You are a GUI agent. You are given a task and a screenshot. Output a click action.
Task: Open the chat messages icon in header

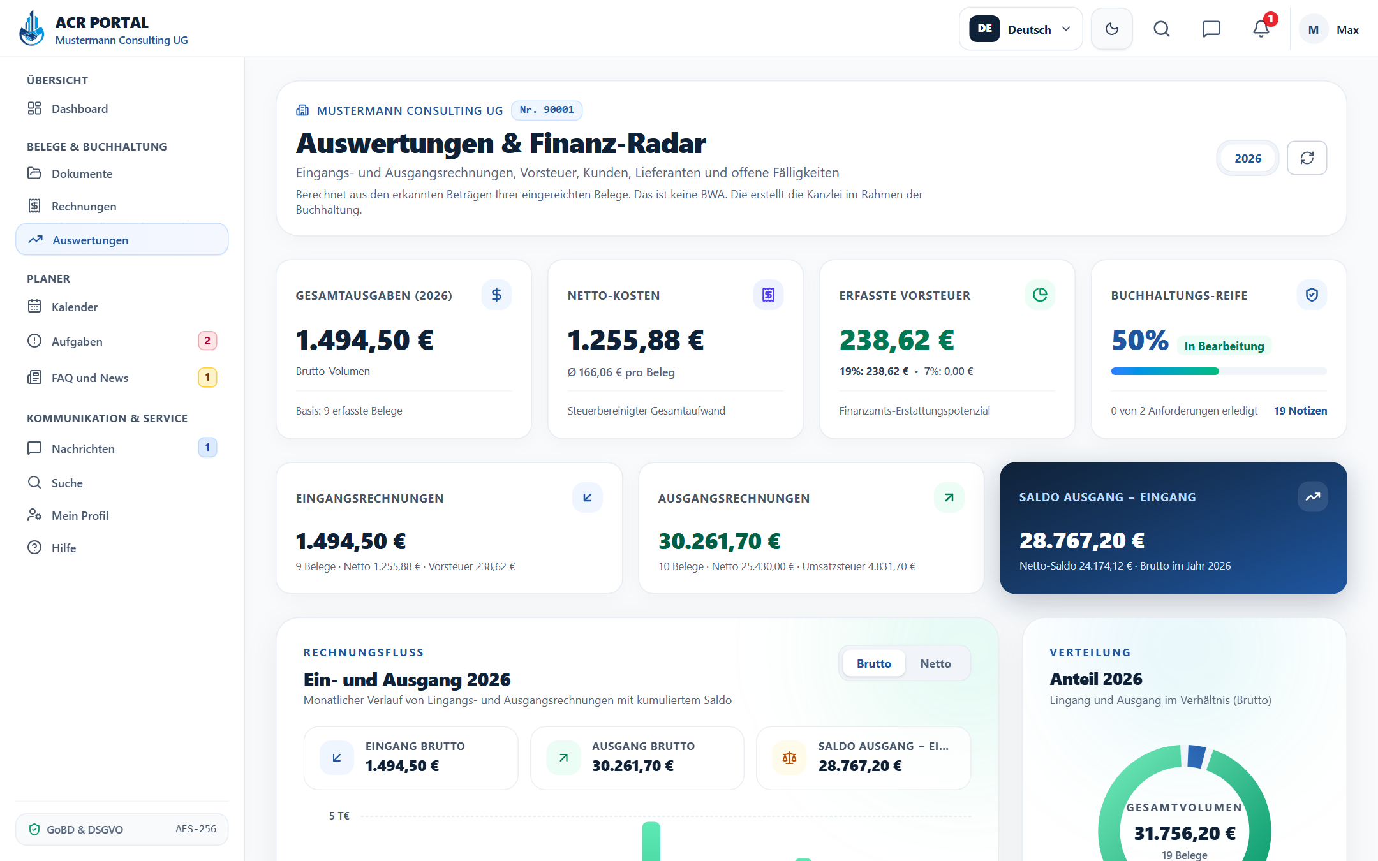click(1211, 29)
